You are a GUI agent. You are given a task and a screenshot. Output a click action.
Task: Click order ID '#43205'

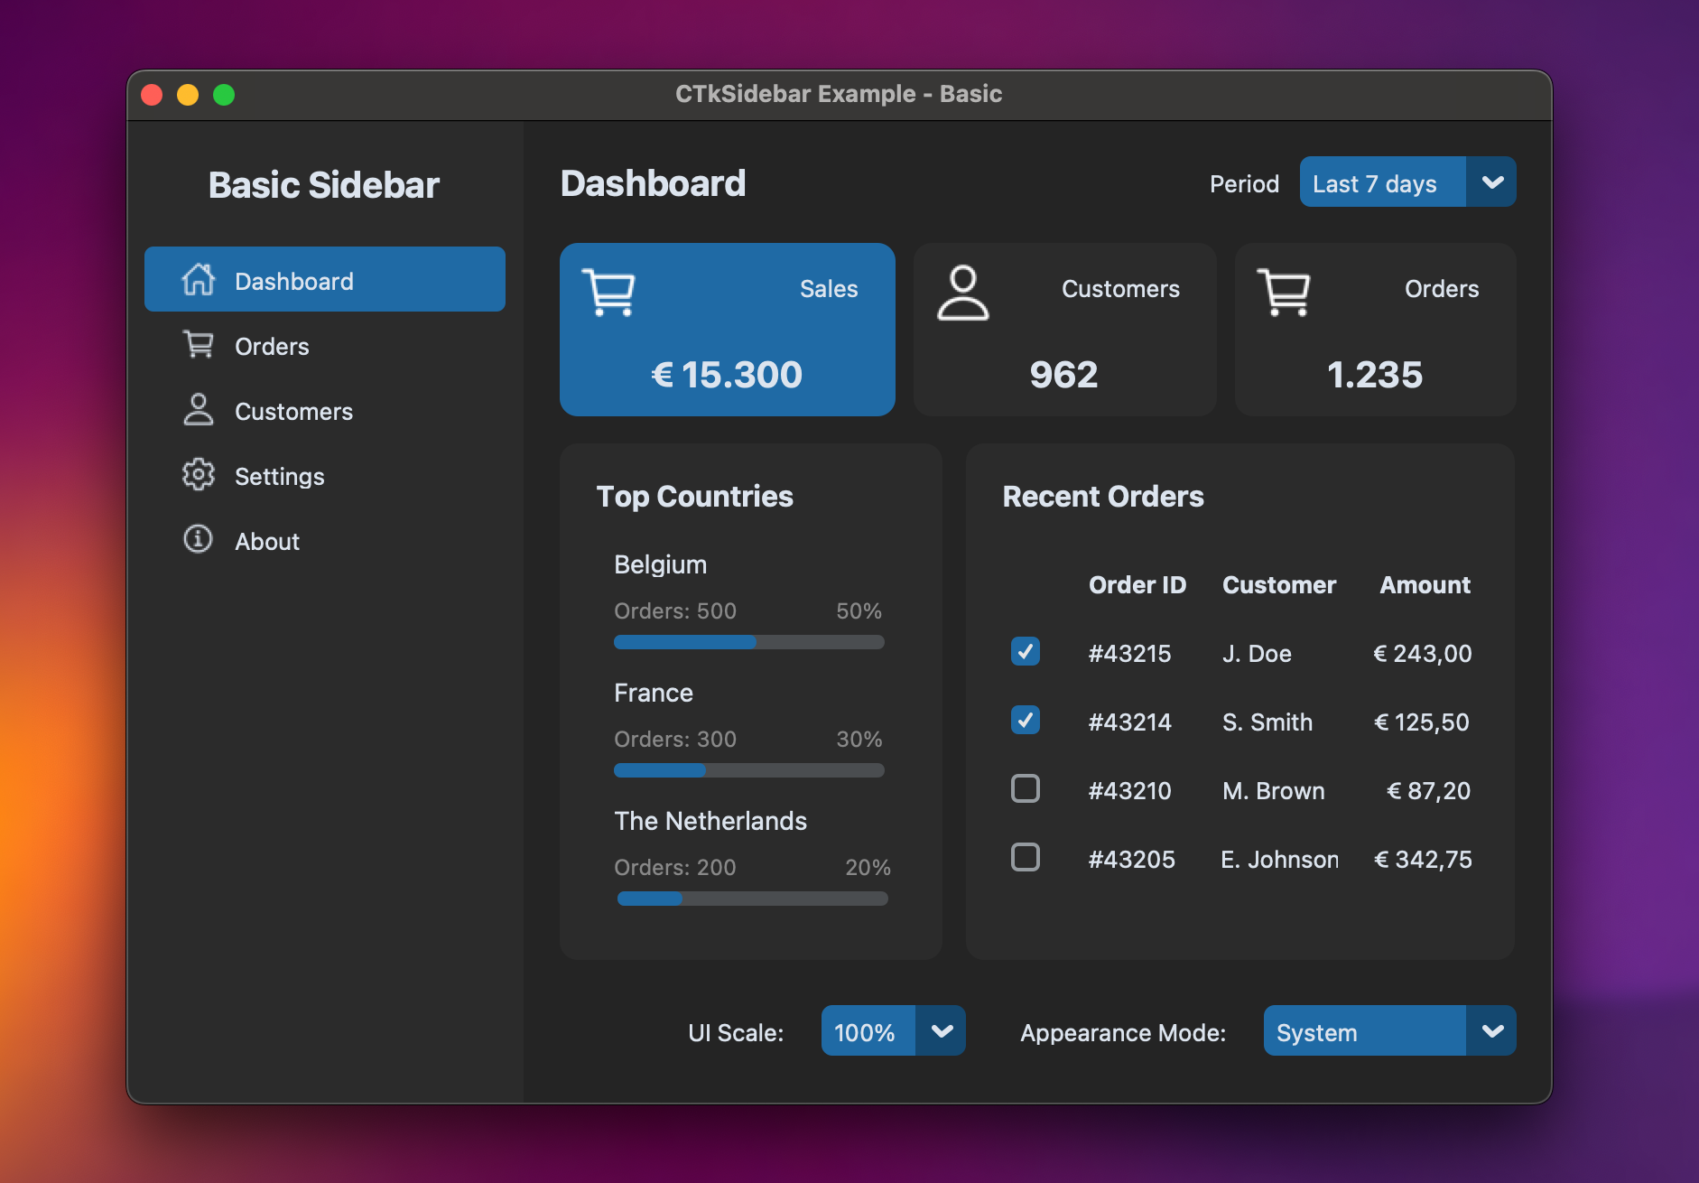[x=1131, y=859]
